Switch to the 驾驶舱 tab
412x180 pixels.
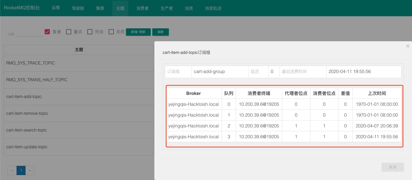[78, 8]
